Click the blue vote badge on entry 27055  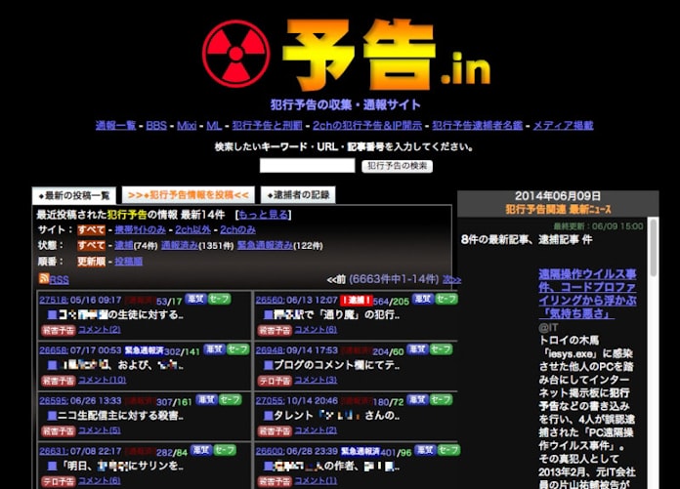click(417, 399)
